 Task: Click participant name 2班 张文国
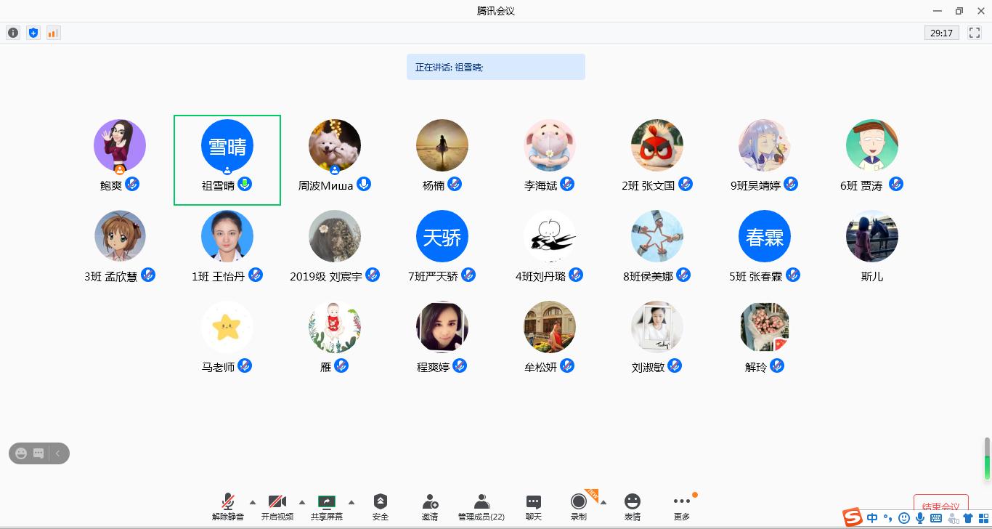tap(648, 186)
